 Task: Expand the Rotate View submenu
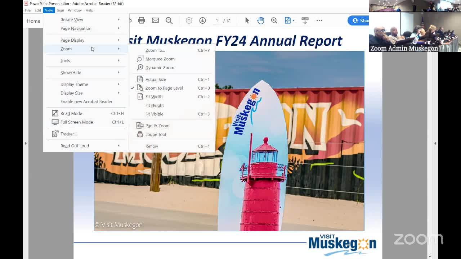coord(72,20)
